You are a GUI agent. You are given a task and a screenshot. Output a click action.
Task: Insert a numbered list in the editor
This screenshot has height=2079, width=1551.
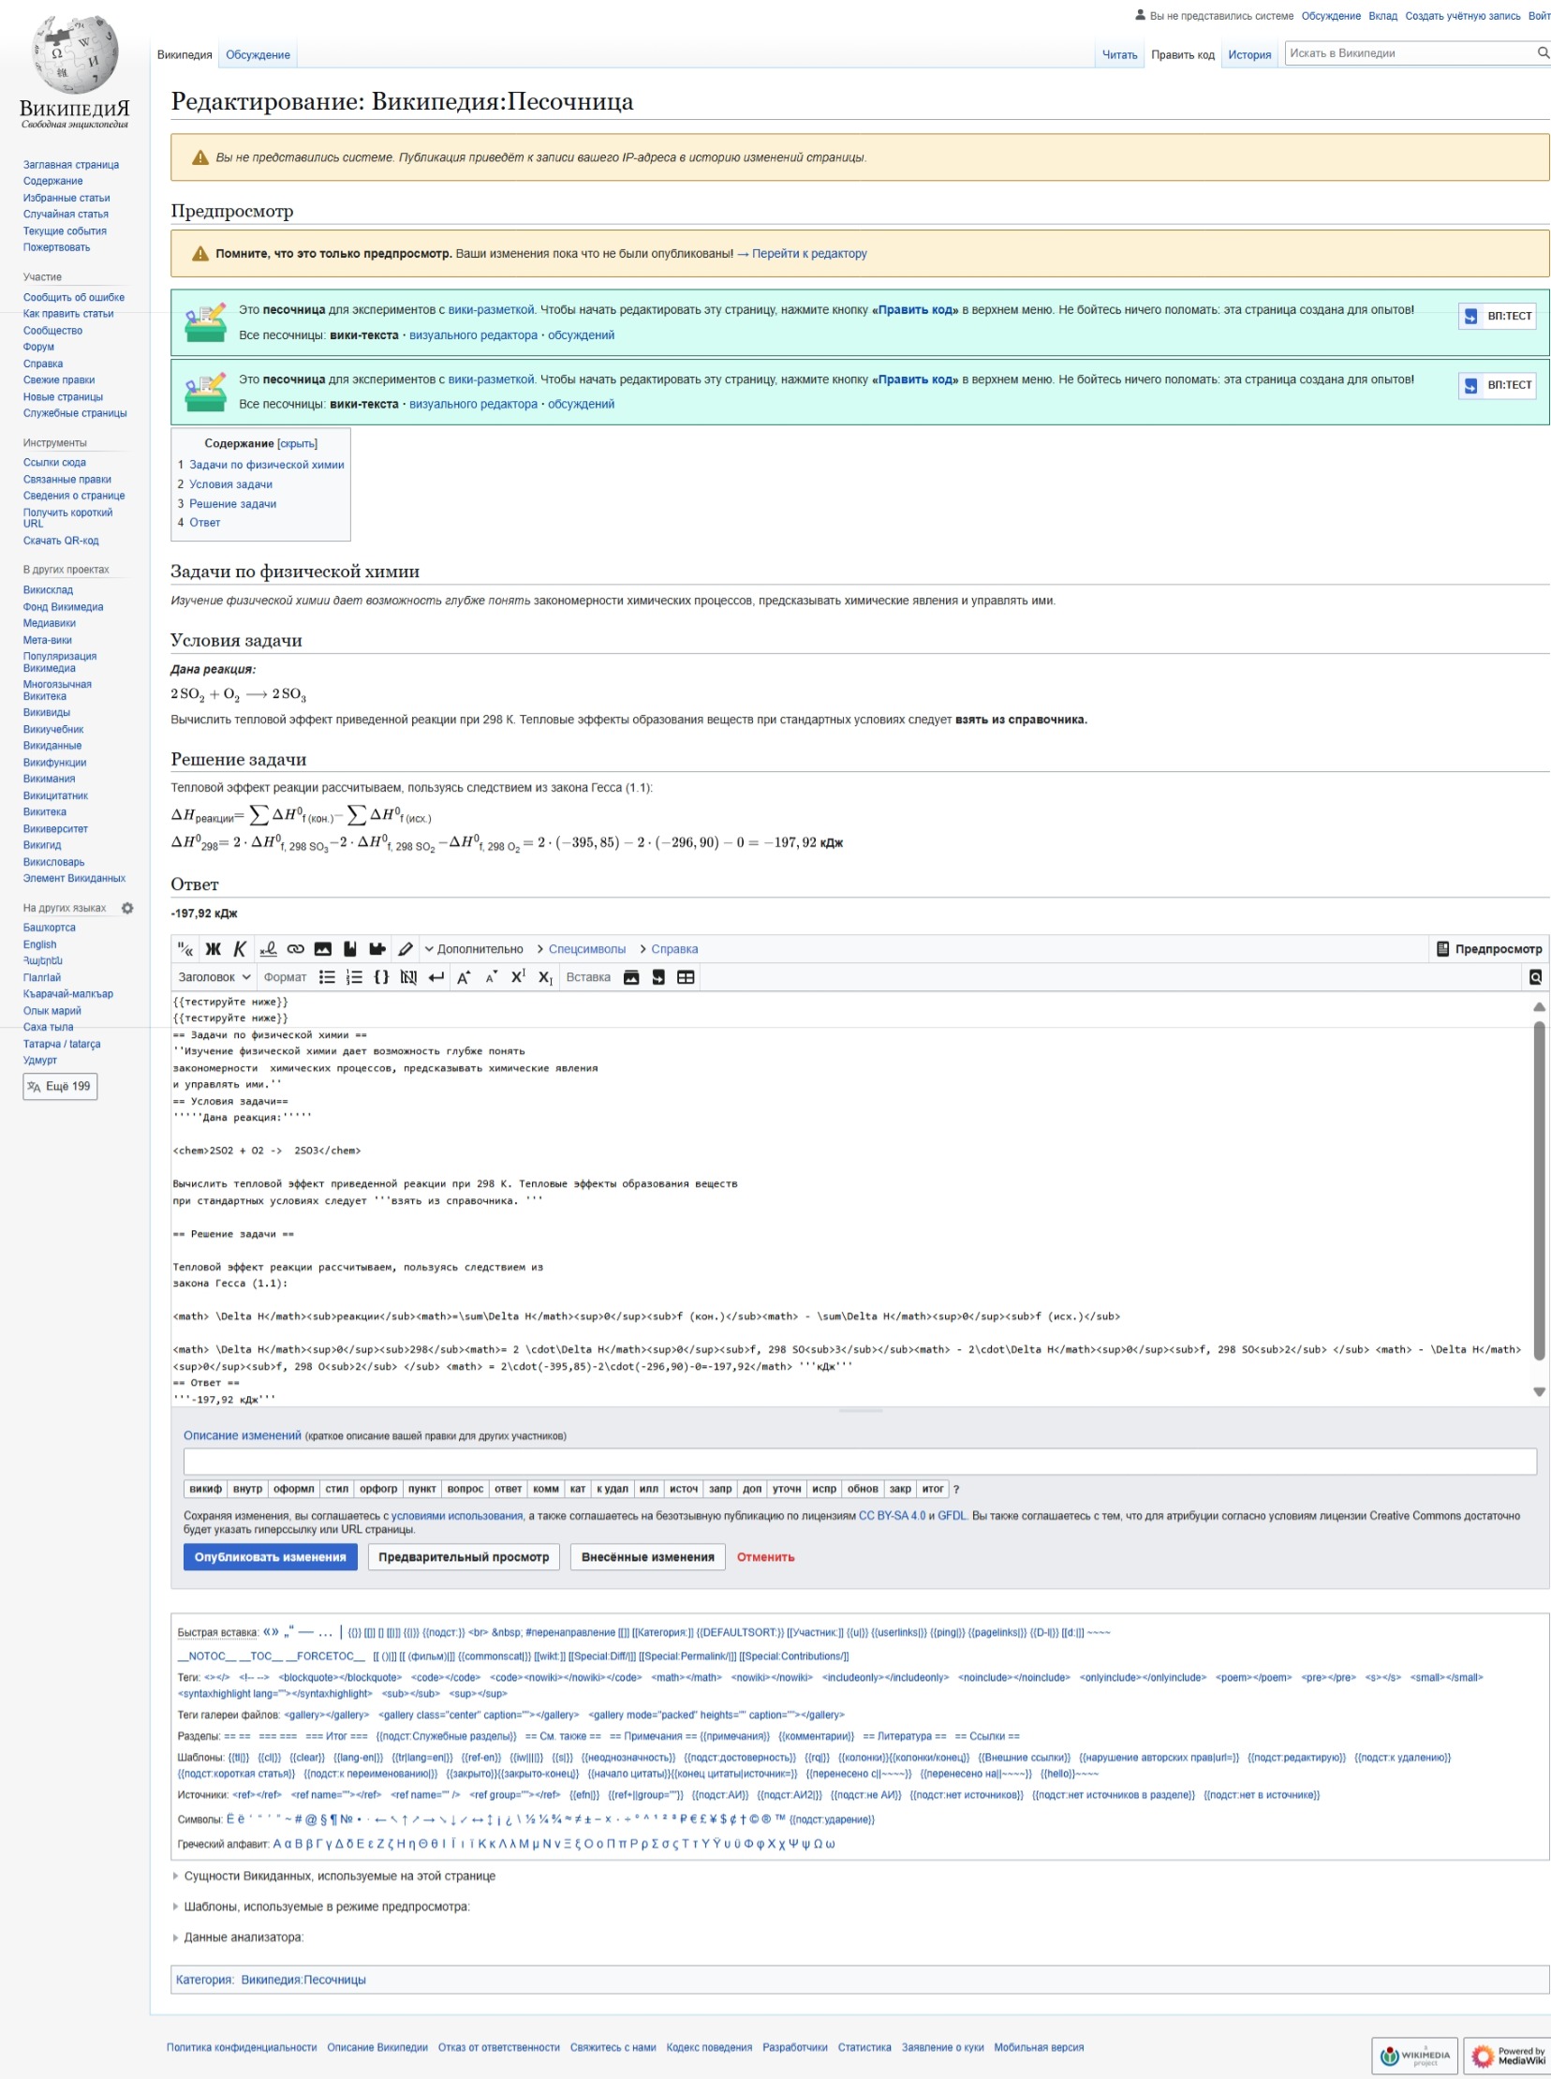click(354, 976)
